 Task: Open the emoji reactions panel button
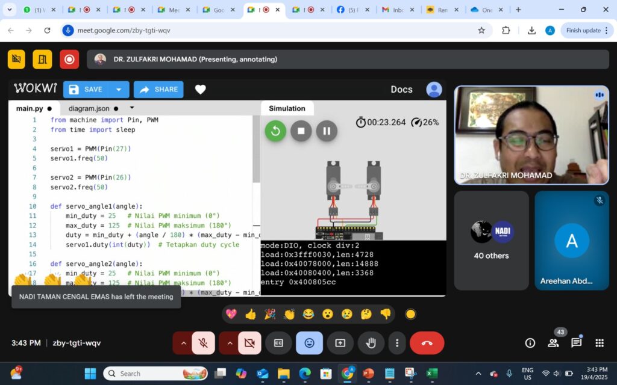click(309, 343)
